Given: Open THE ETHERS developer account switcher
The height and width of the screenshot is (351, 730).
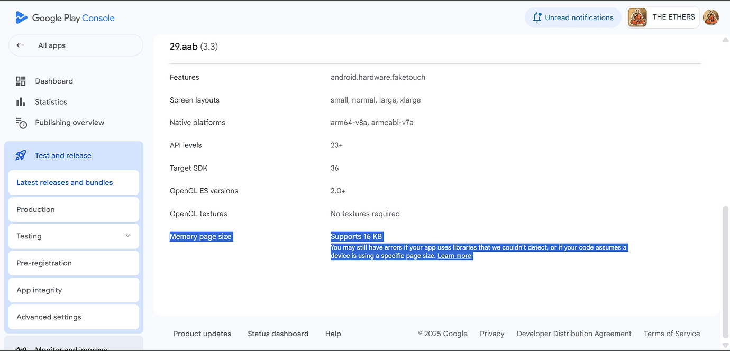Looking at the screenshot, I should (663, 17).
